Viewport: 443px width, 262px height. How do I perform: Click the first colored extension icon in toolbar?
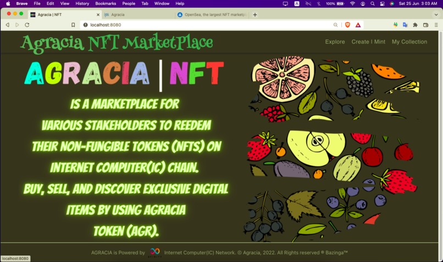[x=396, y=25]
